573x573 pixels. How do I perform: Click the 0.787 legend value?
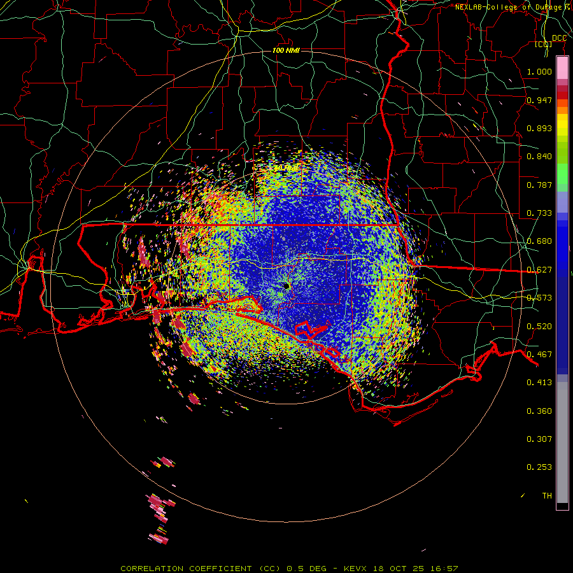[x=539, y=185]
